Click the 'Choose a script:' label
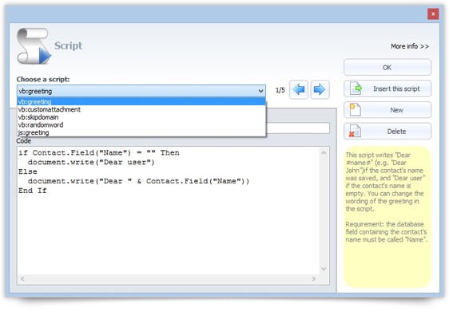Image resolution: width=449 pixels, height=311 pixels. click(x=43, y=79)
